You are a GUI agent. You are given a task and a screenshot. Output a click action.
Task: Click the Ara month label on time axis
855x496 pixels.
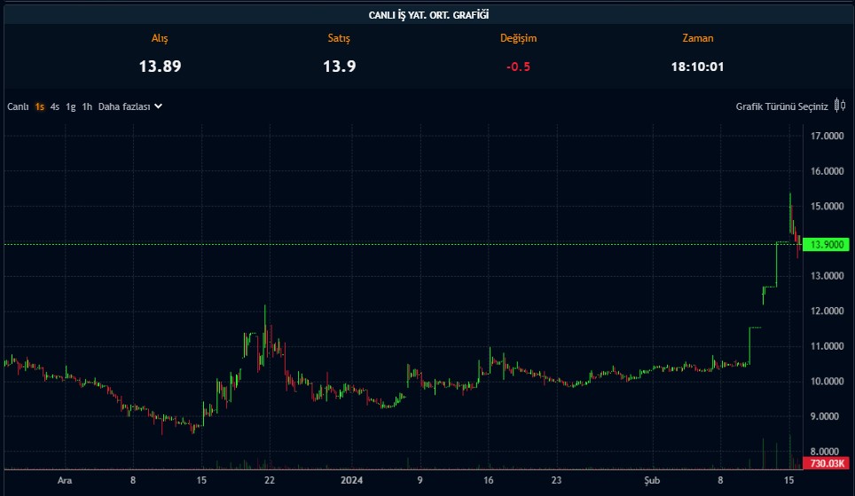click(x=64, y=480)
